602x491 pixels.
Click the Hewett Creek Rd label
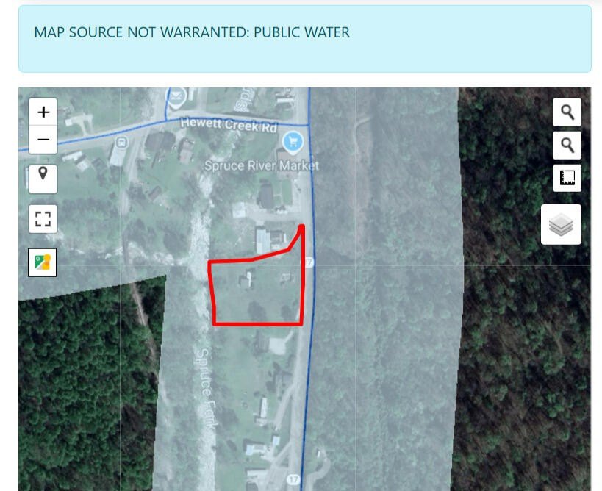tap(229, 125)
